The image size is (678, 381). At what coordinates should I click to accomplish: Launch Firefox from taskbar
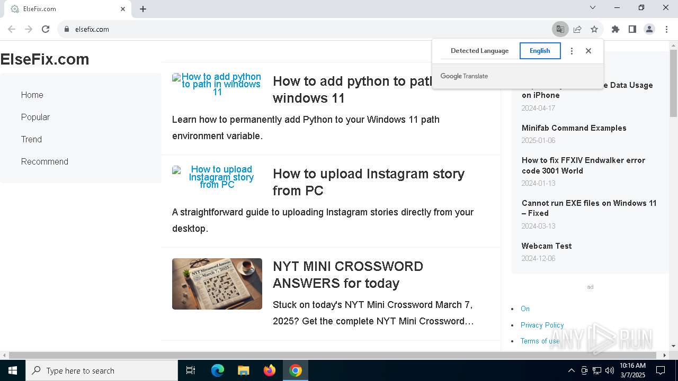click(270, 370)
